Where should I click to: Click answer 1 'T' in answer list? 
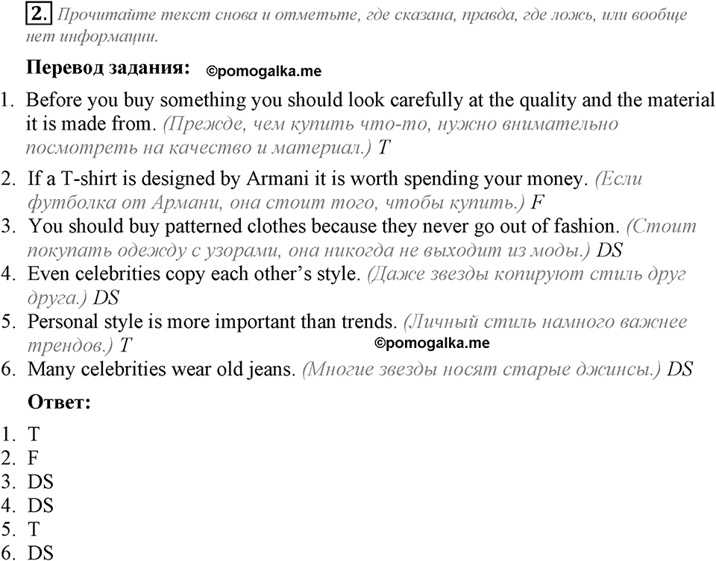coord(34,434)
